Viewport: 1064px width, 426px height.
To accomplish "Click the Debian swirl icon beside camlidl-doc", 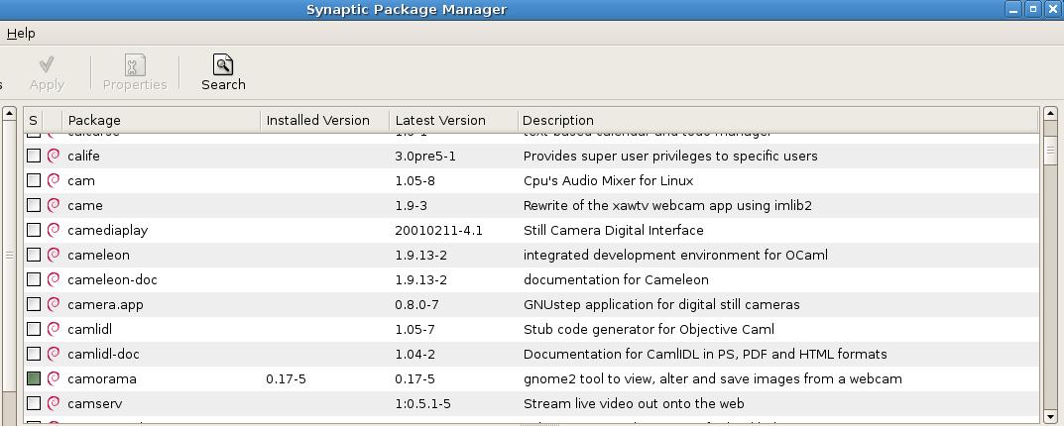I will coord(54,354).
